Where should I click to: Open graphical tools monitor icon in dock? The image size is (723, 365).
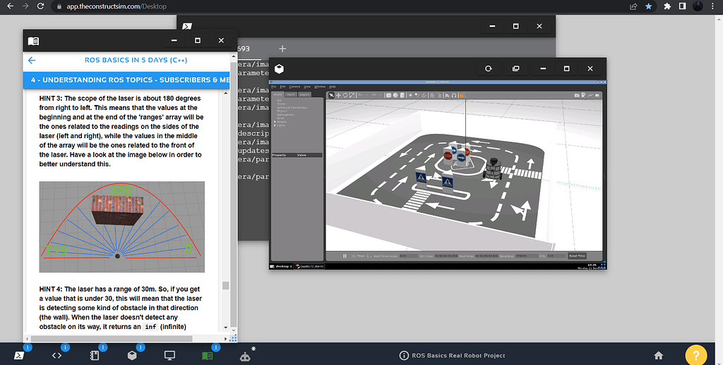pos(169,356)
